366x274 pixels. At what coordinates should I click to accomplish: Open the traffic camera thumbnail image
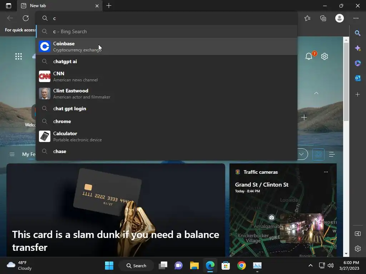pyautogui.click(x=302, y=228)
